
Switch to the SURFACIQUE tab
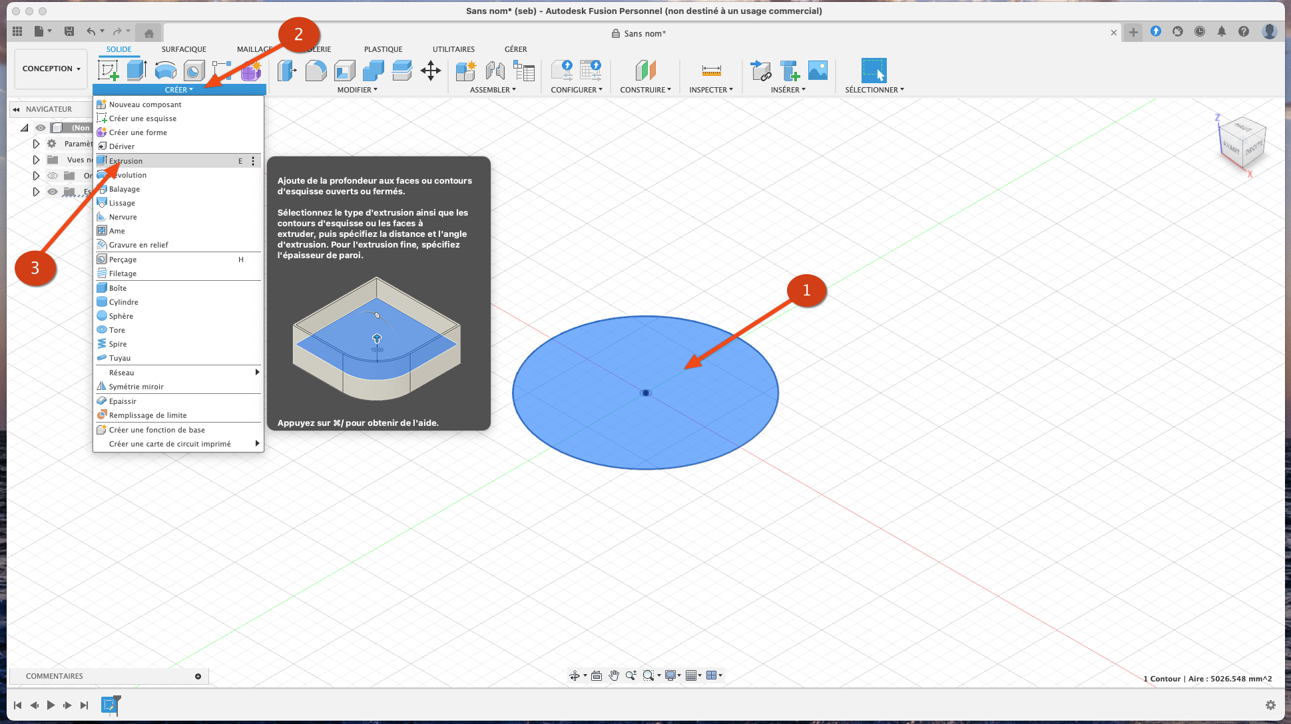(x=184, y=49)
